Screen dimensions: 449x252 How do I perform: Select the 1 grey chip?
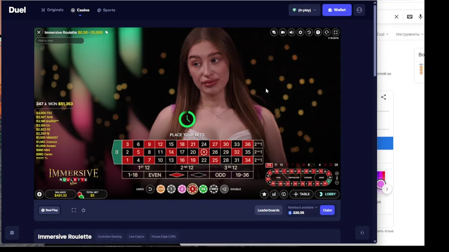pyautogui.click(x=171, y=189)
